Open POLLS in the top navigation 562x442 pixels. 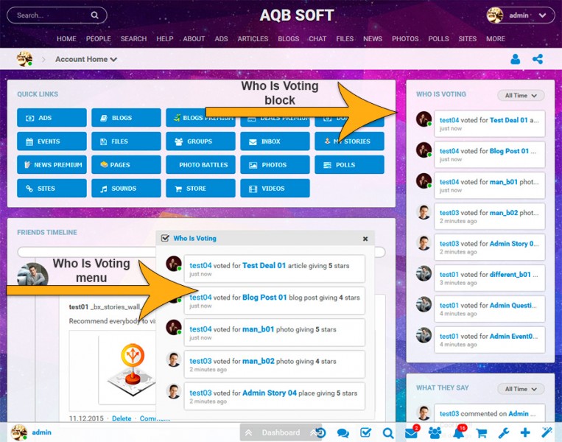coord(438,39)
